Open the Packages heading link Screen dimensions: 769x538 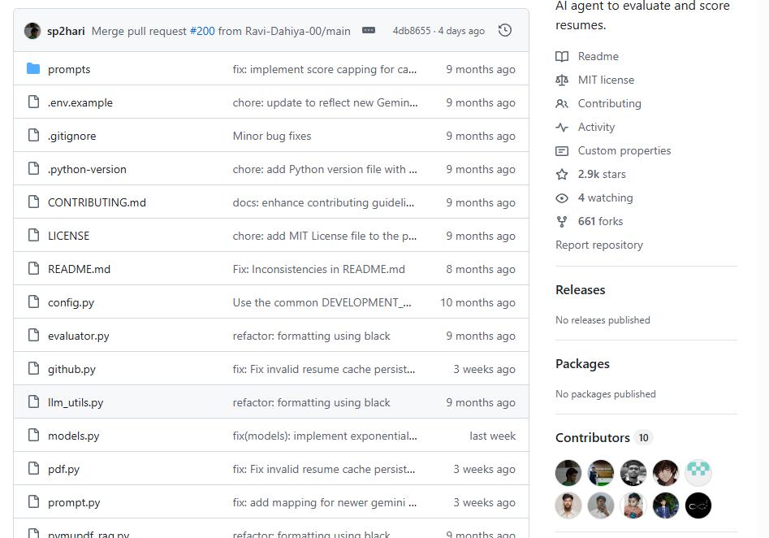582,364
